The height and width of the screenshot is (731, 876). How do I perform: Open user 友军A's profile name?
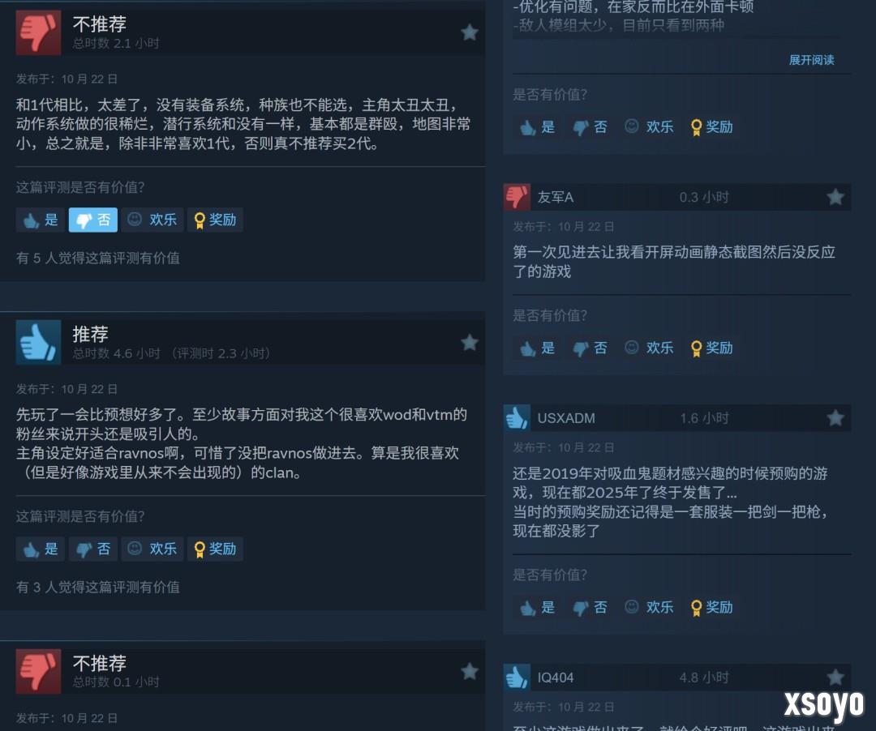[556, 197]
